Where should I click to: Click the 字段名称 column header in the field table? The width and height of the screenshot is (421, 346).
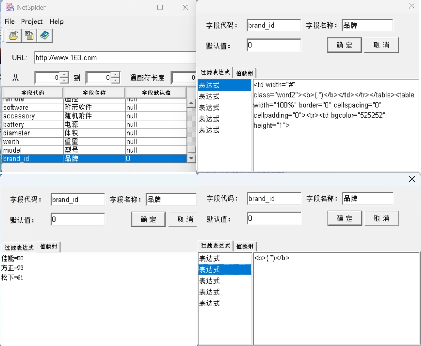tap(94, 93)
